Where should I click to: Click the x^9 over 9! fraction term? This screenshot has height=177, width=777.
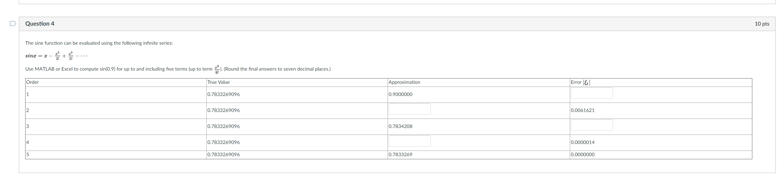[217, 69]
